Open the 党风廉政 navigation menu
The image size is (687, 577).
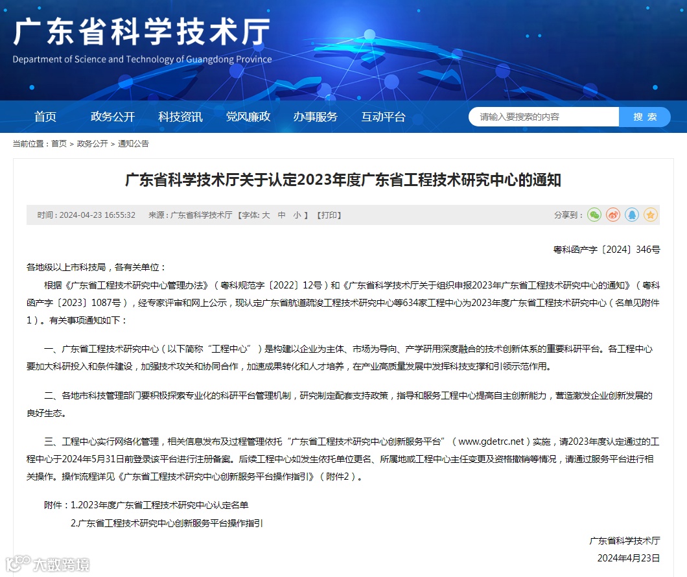pyautogui.click(x=248, y=117)
